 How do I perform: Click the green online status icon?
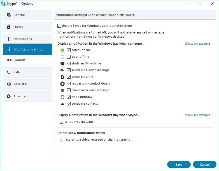pyautogui.click(x=62, y=50)
